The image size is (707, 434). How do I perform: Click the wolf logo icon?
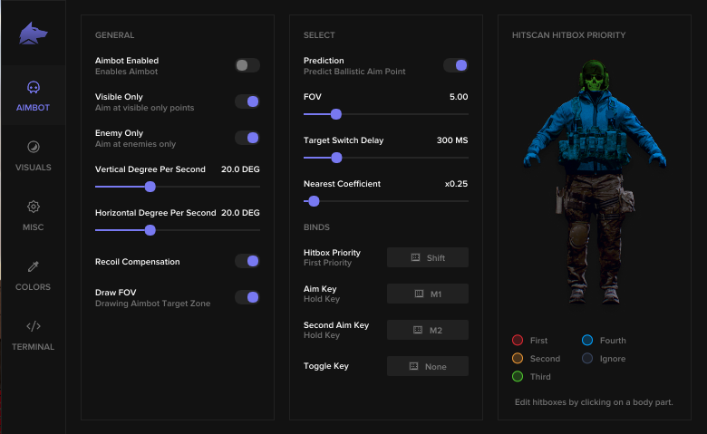34,34
